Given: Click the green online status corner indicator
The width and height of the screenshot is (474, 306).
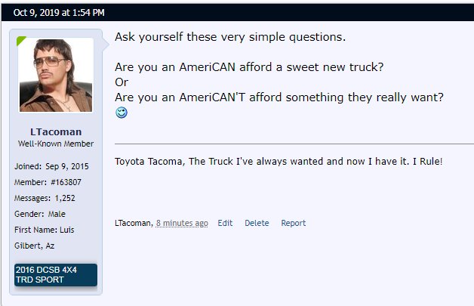Looking at the screenshot, I should [21, 40].
